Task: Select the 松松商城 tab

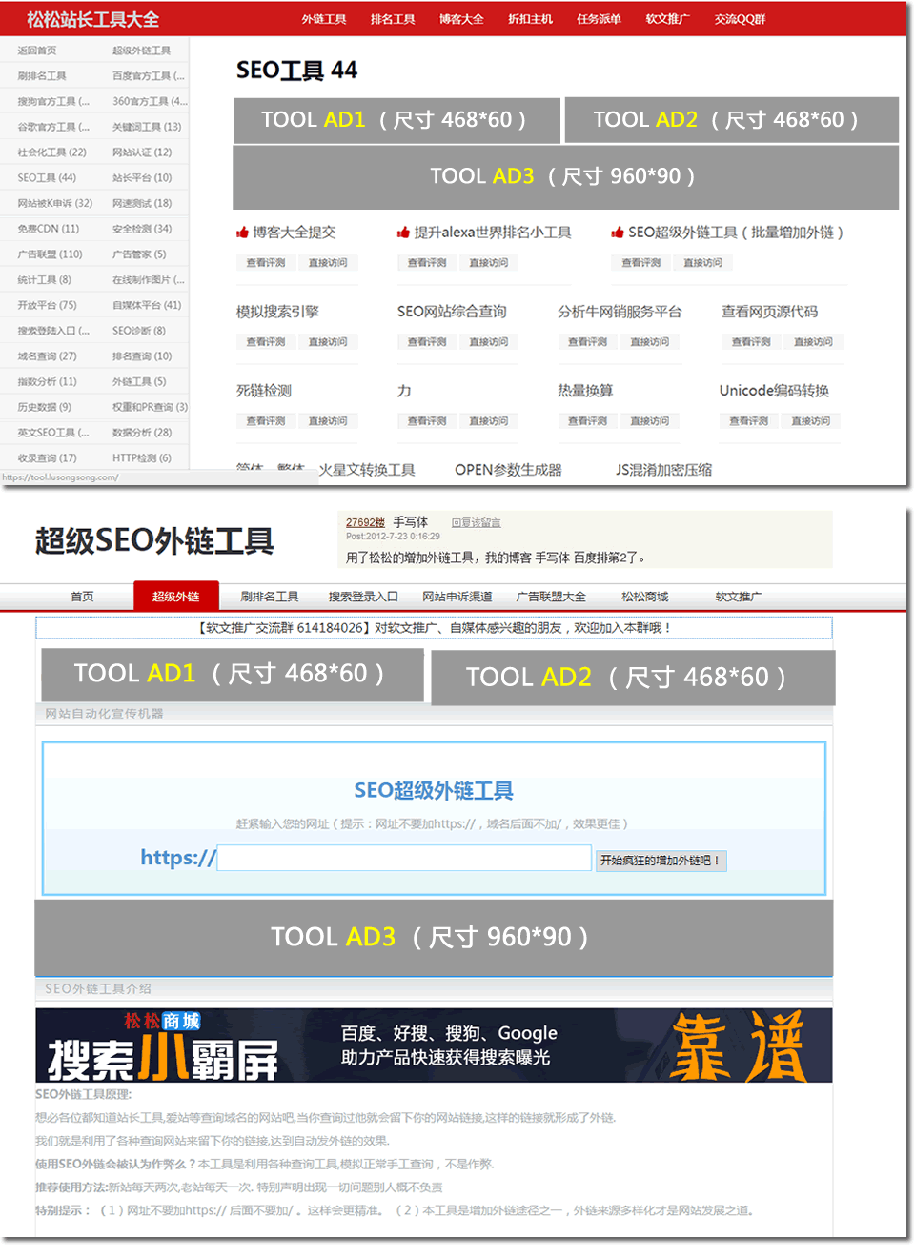Action: [645, 597]
